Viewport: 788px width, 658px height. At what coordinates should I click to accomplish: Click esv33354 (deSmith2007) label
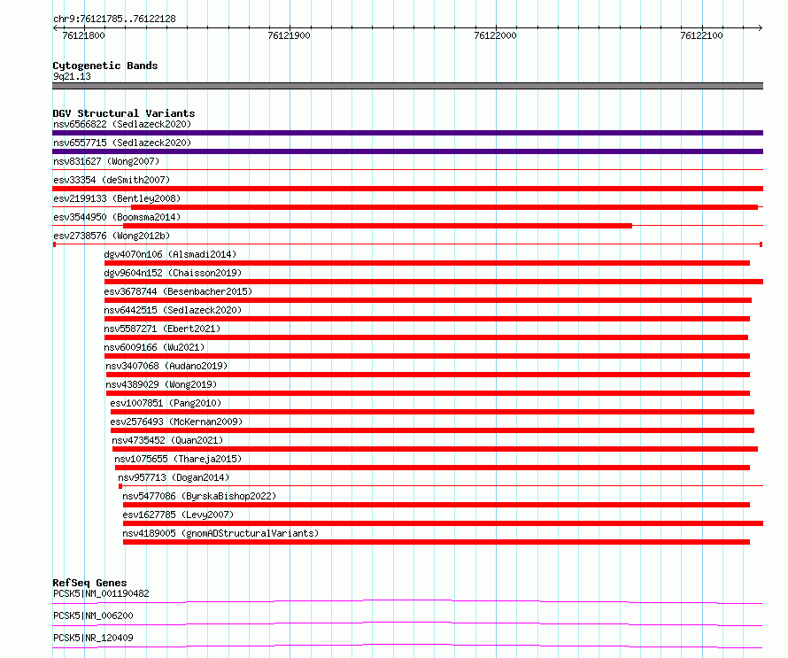coord(112,180)
